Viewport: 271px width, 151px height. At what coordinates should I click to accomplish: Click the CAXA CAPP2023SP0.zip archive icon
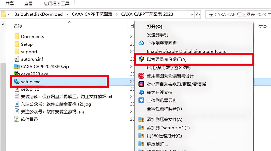point(17,67)
